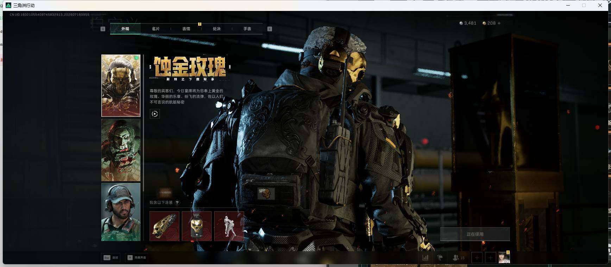Select the golden knuckle weapon item
Screen dimensions: 611x267
click(x=164, y=226)
